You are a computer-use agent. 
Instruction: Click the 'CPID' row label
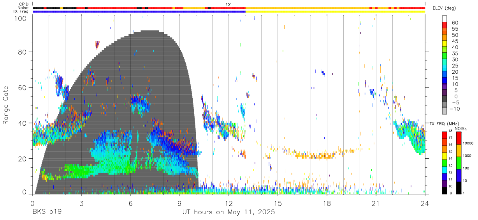click(x=23, y=4)
